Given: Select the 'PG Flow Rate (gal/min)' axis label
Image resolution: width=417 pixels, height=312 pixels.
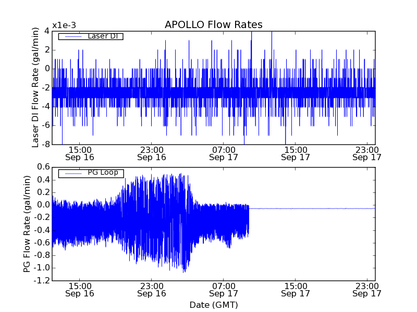Looking at the screenshot, I should 27,224.
